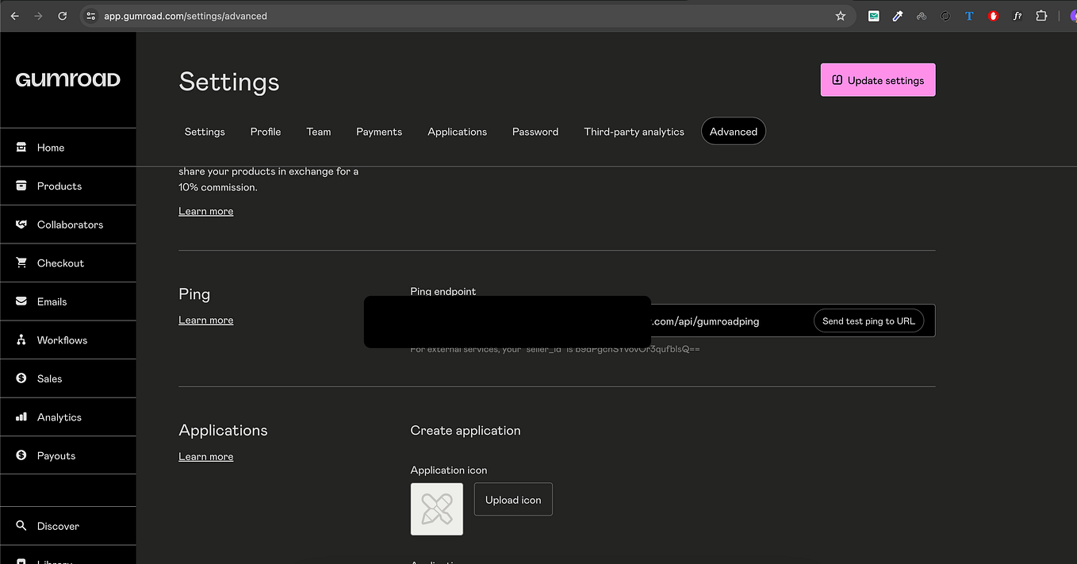Switch to the Advanced settings tab
Screen dimensions: 1077x564
click(733, 131)
